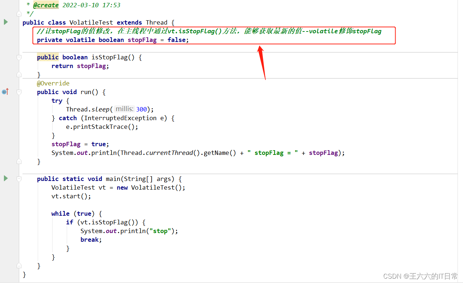Collapse the run() method using its fold marker

pos(19,92)
